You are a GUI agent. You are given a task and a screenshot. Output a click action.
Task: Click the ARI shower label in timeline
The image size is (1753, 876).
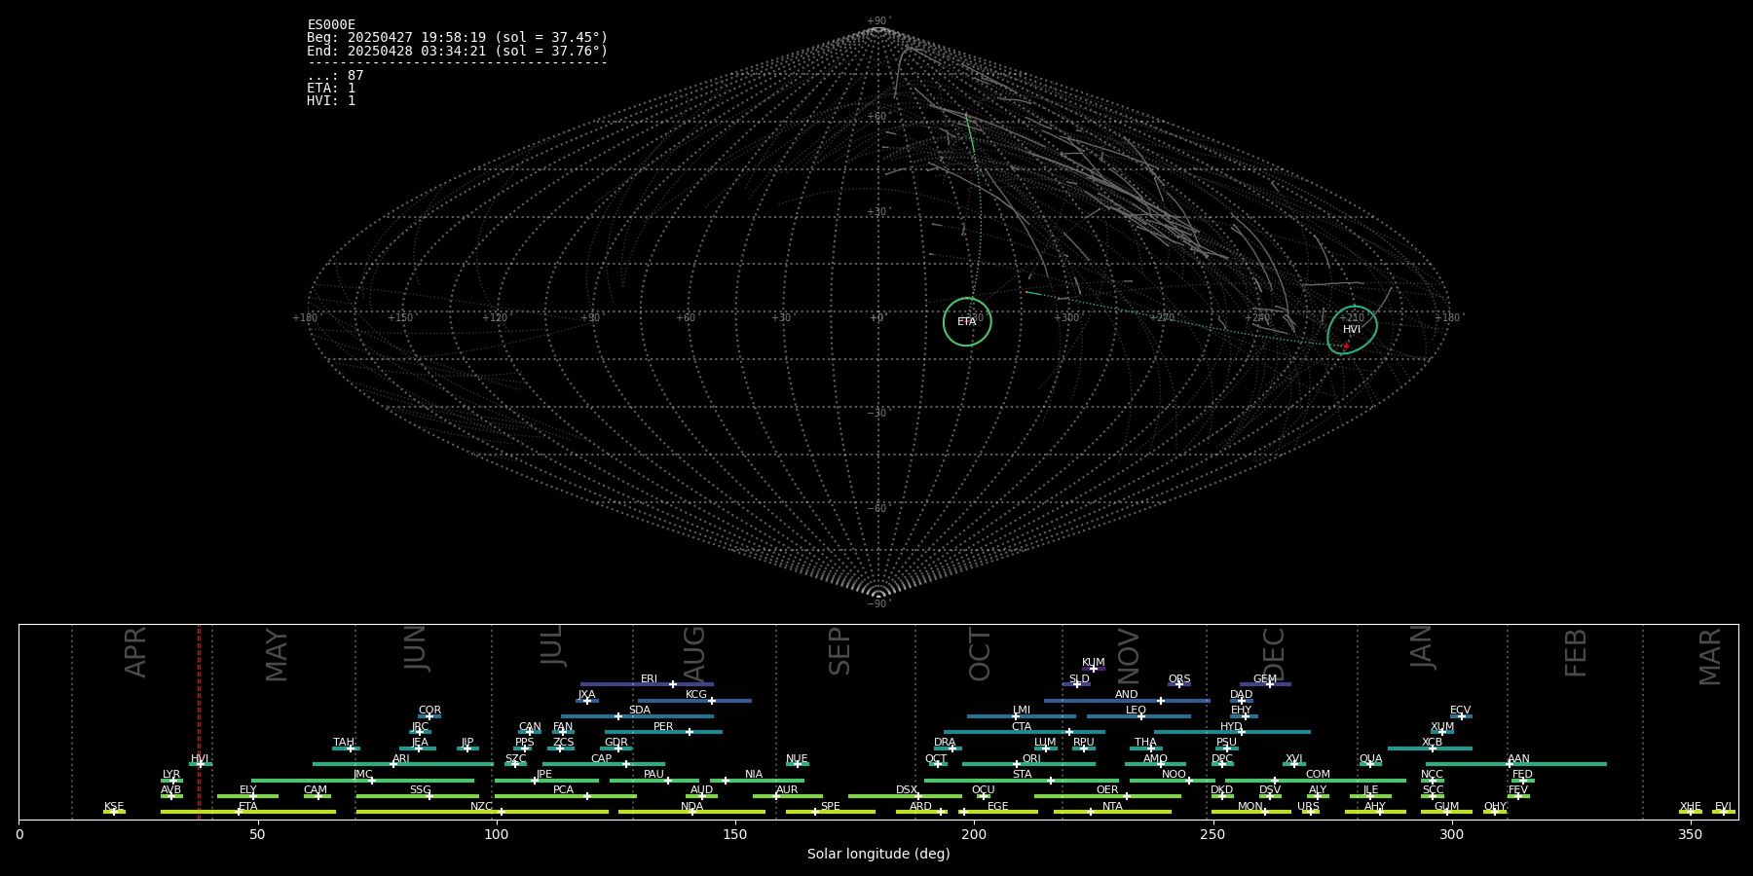pyautogui.click(x=401, y=759)
